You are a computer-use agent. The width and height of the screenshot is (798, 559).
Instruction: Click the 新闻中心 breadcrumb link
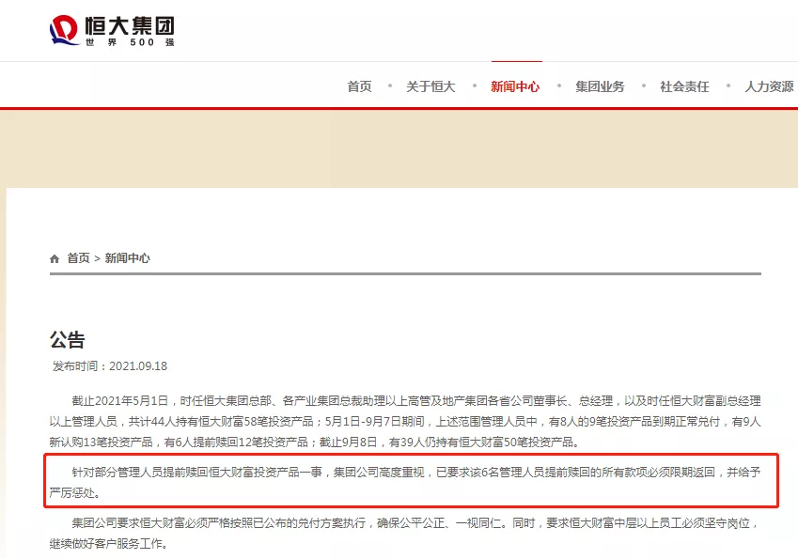click(127, 258)
